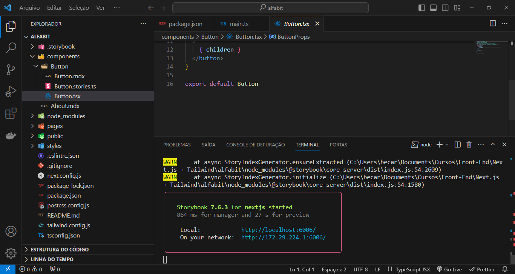The width and height of the screenshot is (515, 274).
Task: Switch to CONSOLE DE DEPURAÇÃO tab
Action: (x=256, y=145)
